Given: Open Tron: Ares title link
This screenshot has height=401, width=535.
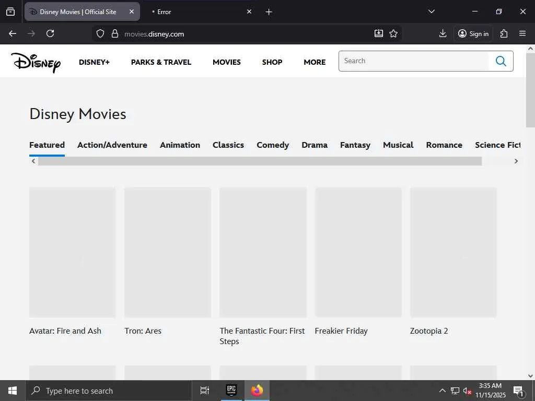Looking at the screenshot, I should click(143, 331).
